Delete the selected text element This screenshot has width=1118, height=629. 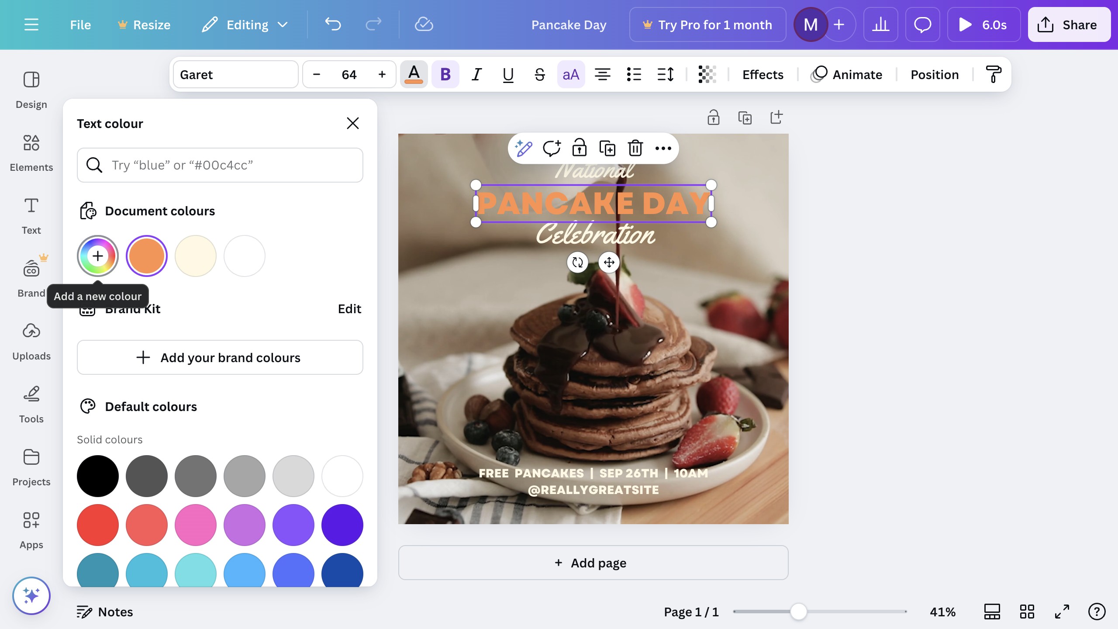635,149
